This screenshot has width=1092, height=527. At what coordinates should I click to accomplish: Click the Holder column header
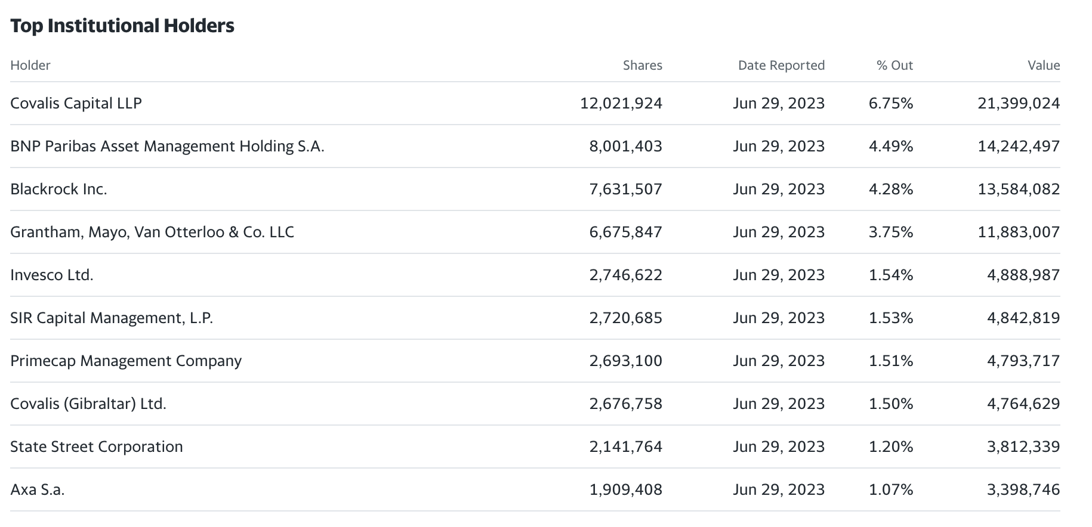tap(30, 65)
